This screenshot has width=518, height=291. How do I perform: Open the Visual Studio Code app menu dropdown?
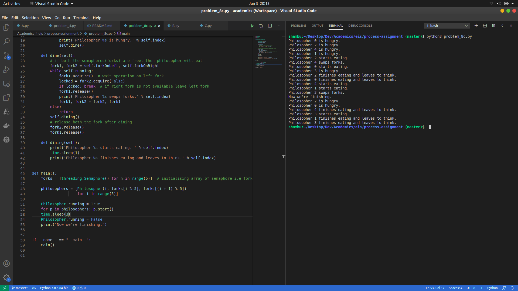pos(52,4)
